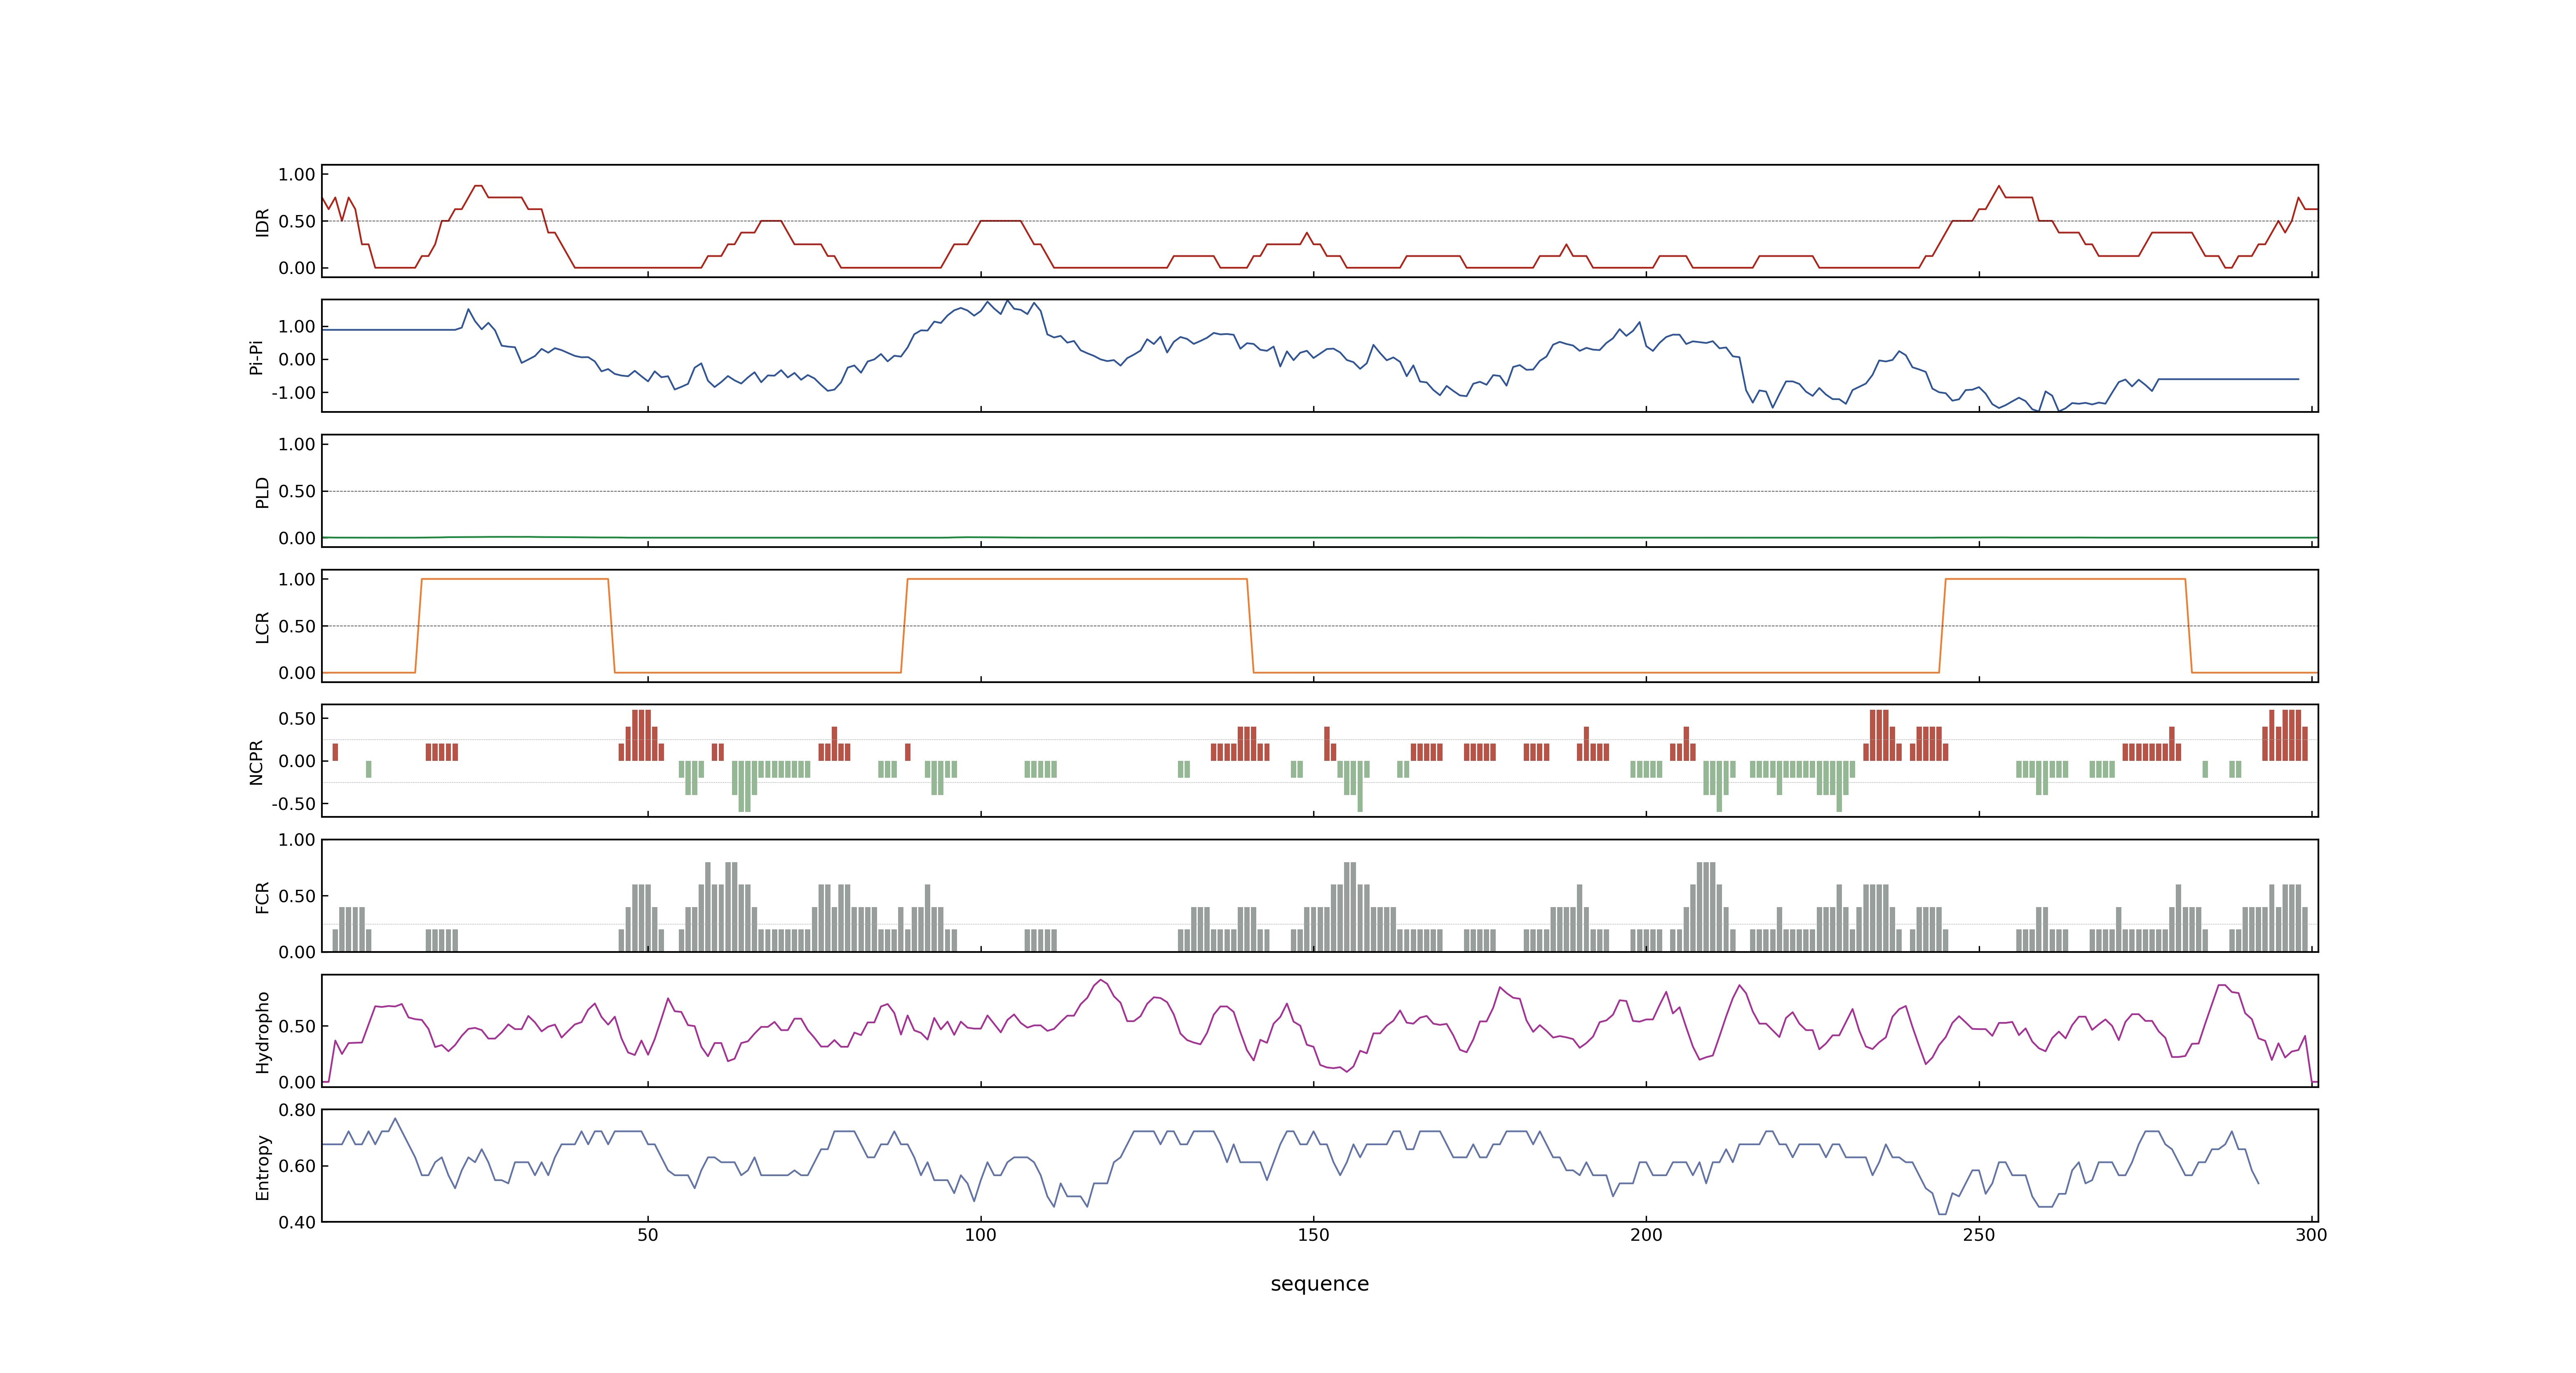
Task: Click the IDR y-axis label
Action: point(262,222)
